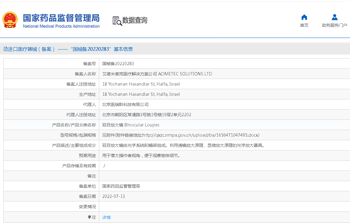350x224 pixels.
Task: Click the agent name 北京医瑞斯科技有限公司
Action: pos(125,104)
